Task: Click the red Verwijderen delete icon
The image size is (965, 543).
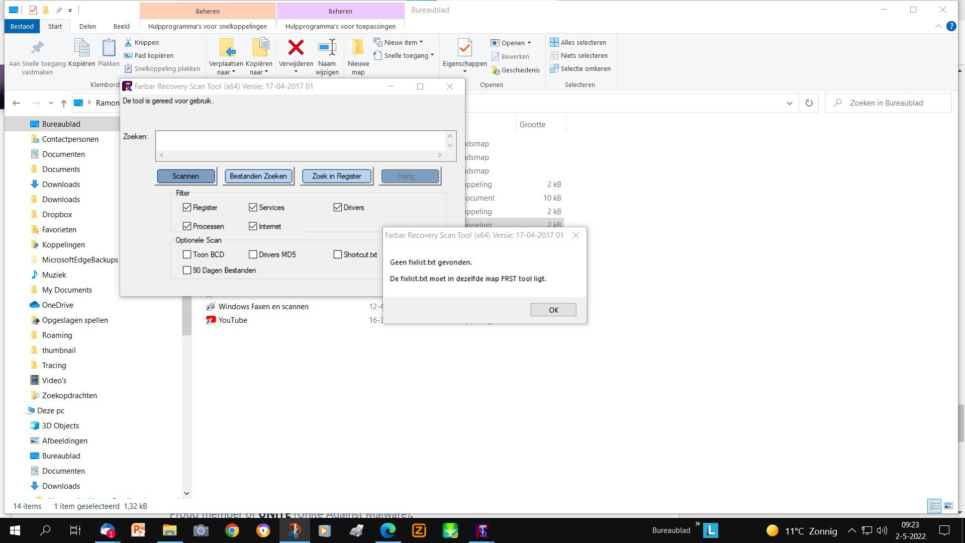Action: point(296,48)
